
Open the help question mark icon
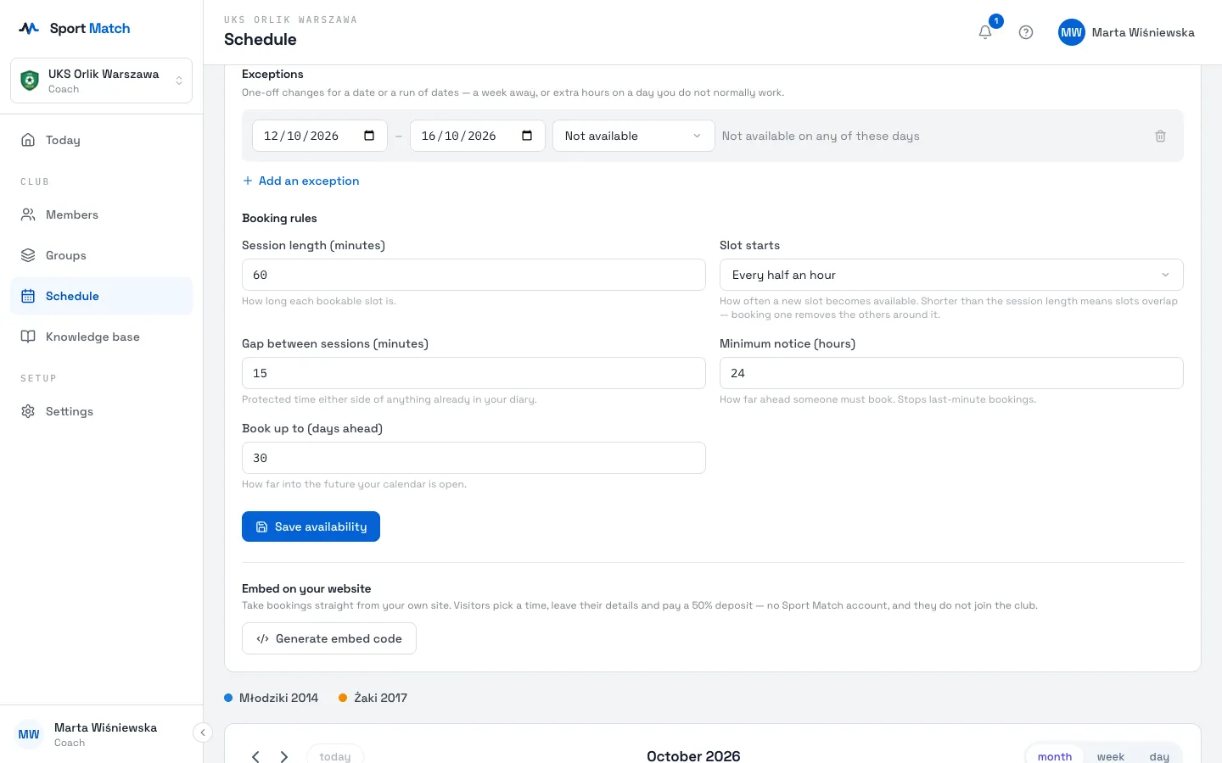point(1026,32)
